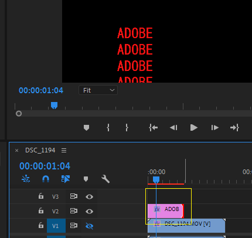Play the sequence in Program Monitor

194,128
